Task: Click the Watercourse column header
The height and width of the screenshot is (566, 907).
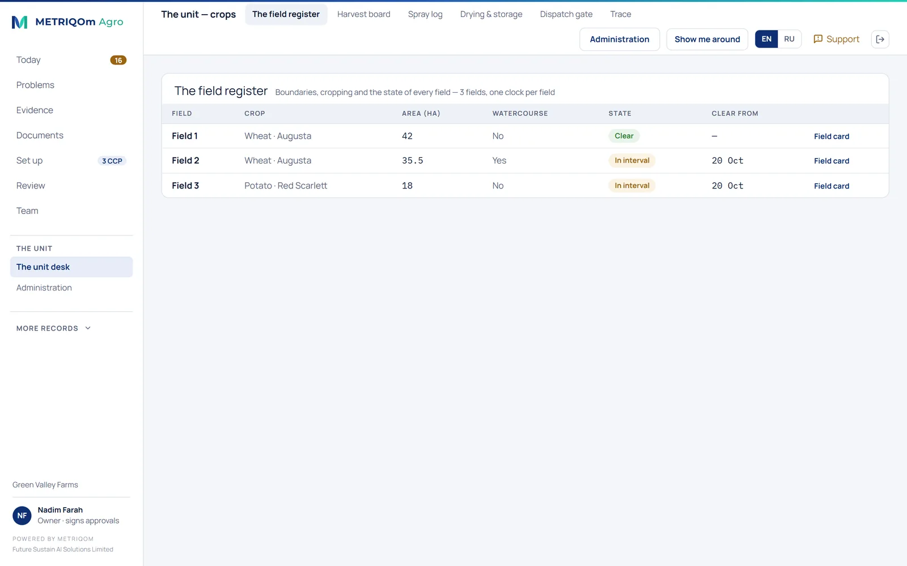Action: coord(520,114)
